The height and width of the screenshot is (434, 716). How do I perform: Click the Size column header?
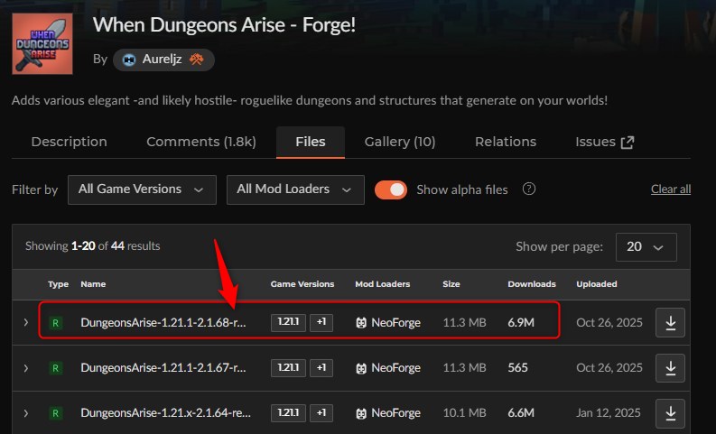point(451,284)
